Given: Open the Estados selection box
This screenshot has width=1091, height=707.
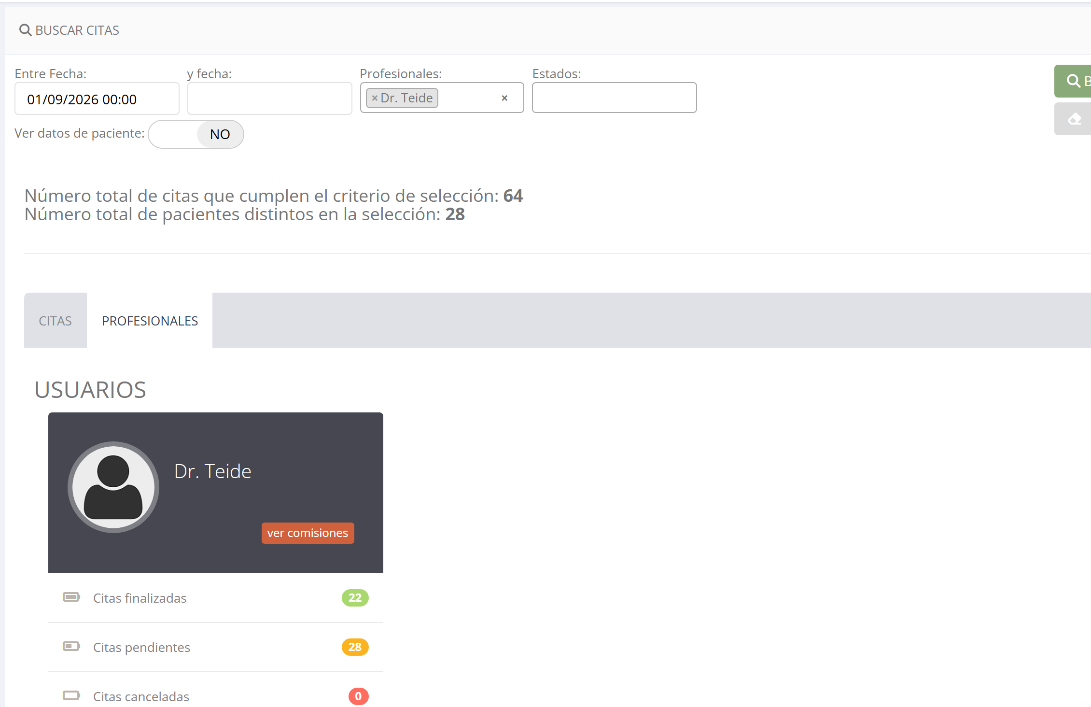Looking at the screenshot, I should 615,98.
